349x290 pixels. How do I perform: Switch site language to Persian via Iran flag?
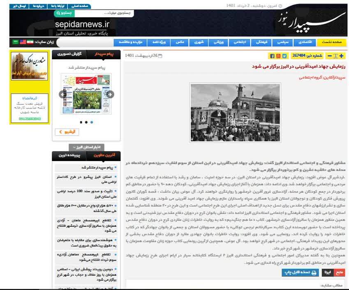[x=30, y=42]
